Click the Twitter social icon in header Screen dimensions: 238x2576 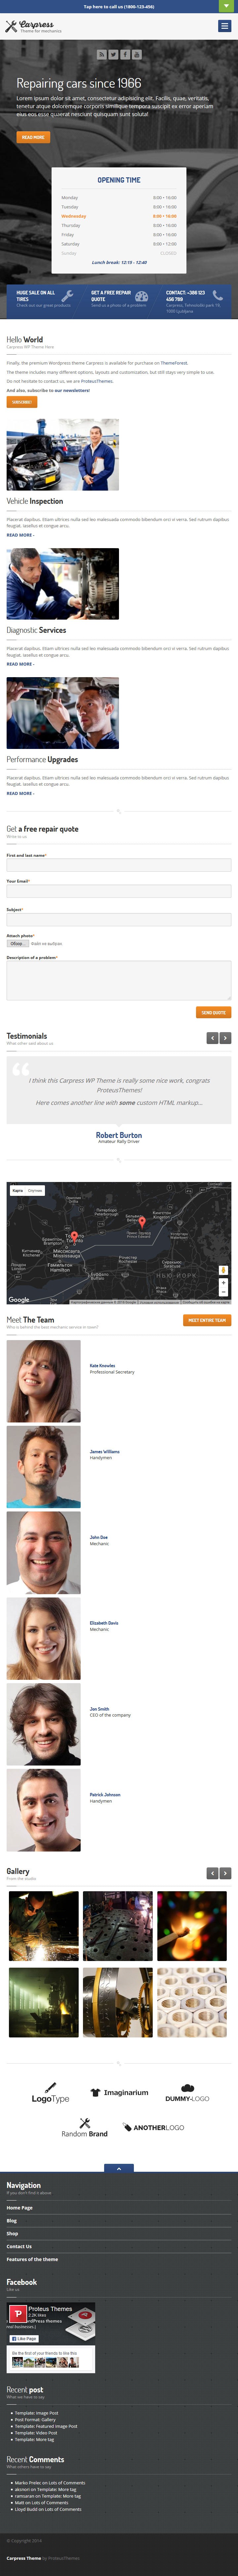[113, 54]
